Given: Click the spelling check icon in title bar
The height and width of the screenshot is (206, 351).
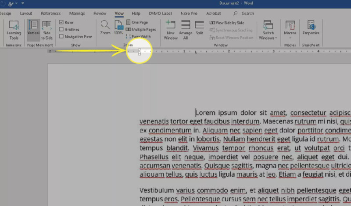Looking at the screenshot, I should pos(11,3).
